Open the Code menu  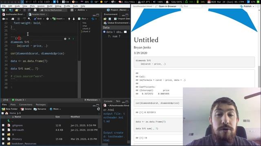[17, 6]
